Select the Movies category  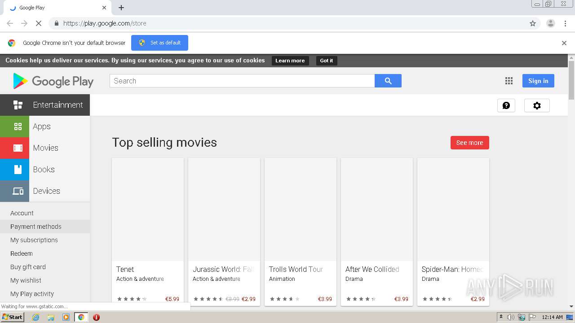pos(45,148)
